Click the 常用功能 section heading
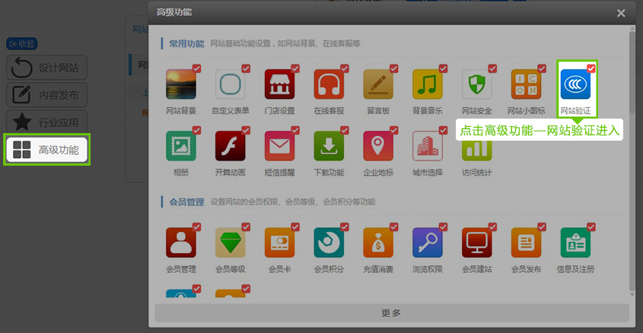Image resolution: width=643 pixels, height=333 pixels. 186,43
